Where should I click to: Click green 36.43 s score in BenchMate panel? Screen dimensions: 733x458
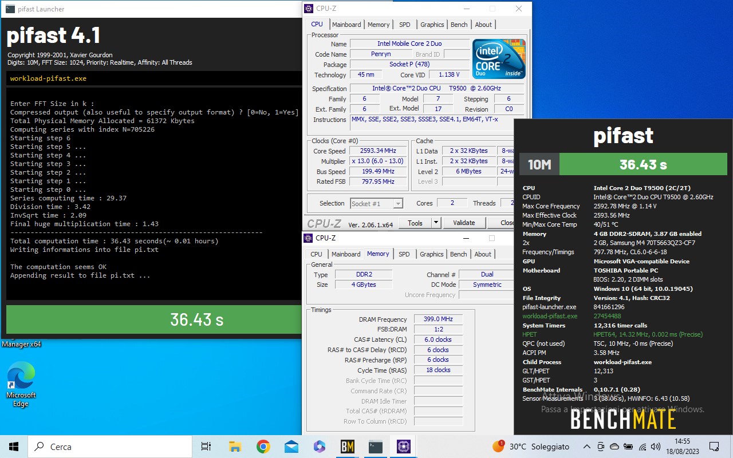coord(643,164)
